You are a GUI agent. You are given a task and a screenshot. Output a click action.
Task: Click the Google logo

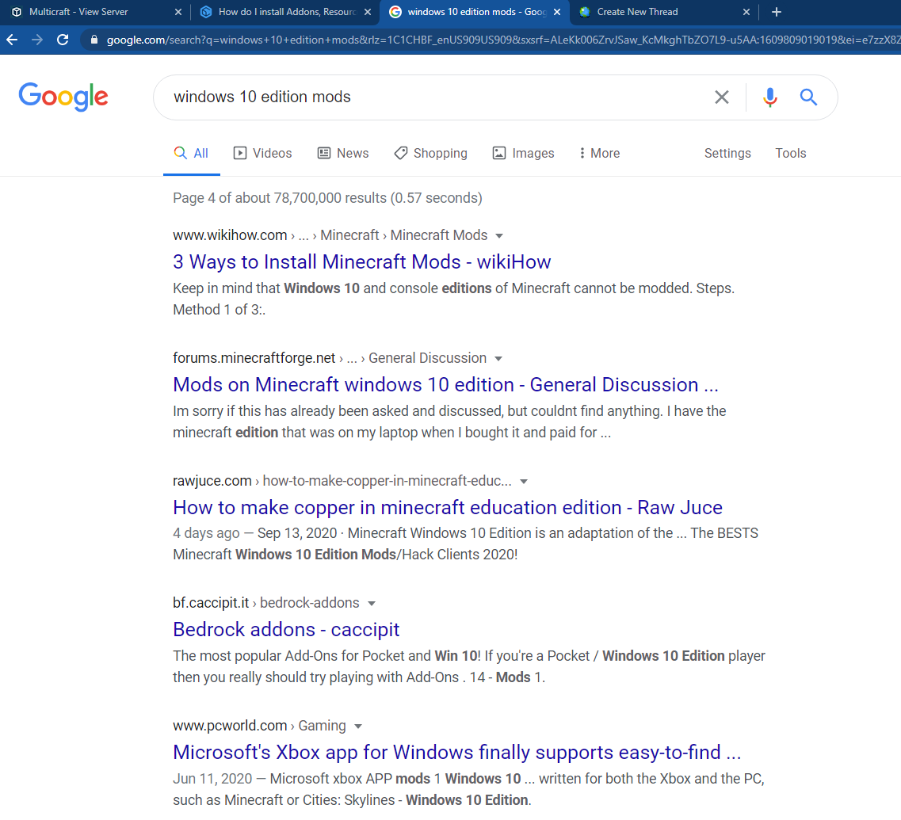(63, 96)
